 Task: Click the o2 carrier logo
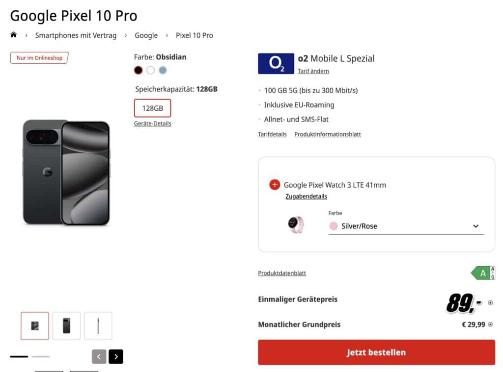point(276,64)
